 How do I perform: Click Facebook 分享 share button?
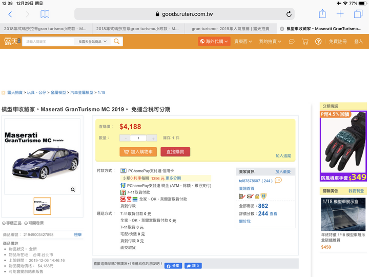173,266
